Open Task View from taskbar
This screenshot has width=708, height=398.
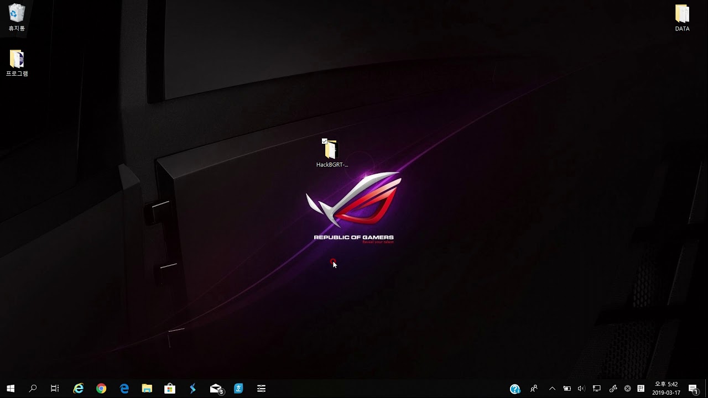pos(55,389)
